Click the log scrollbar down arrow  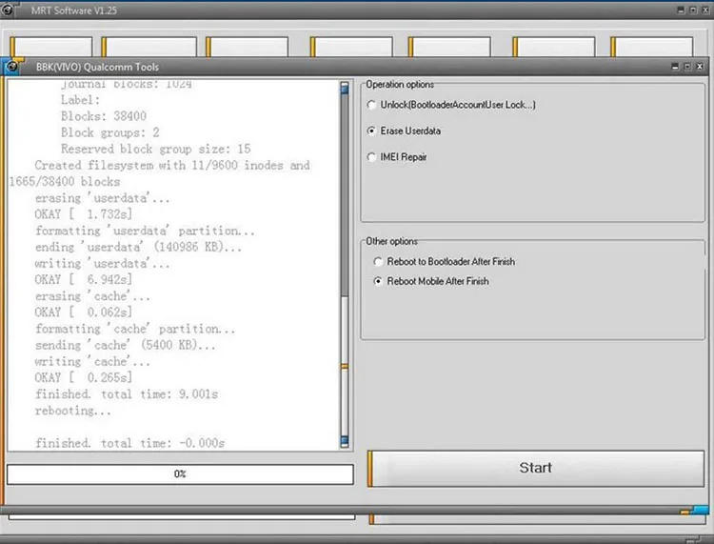(345, 441)
